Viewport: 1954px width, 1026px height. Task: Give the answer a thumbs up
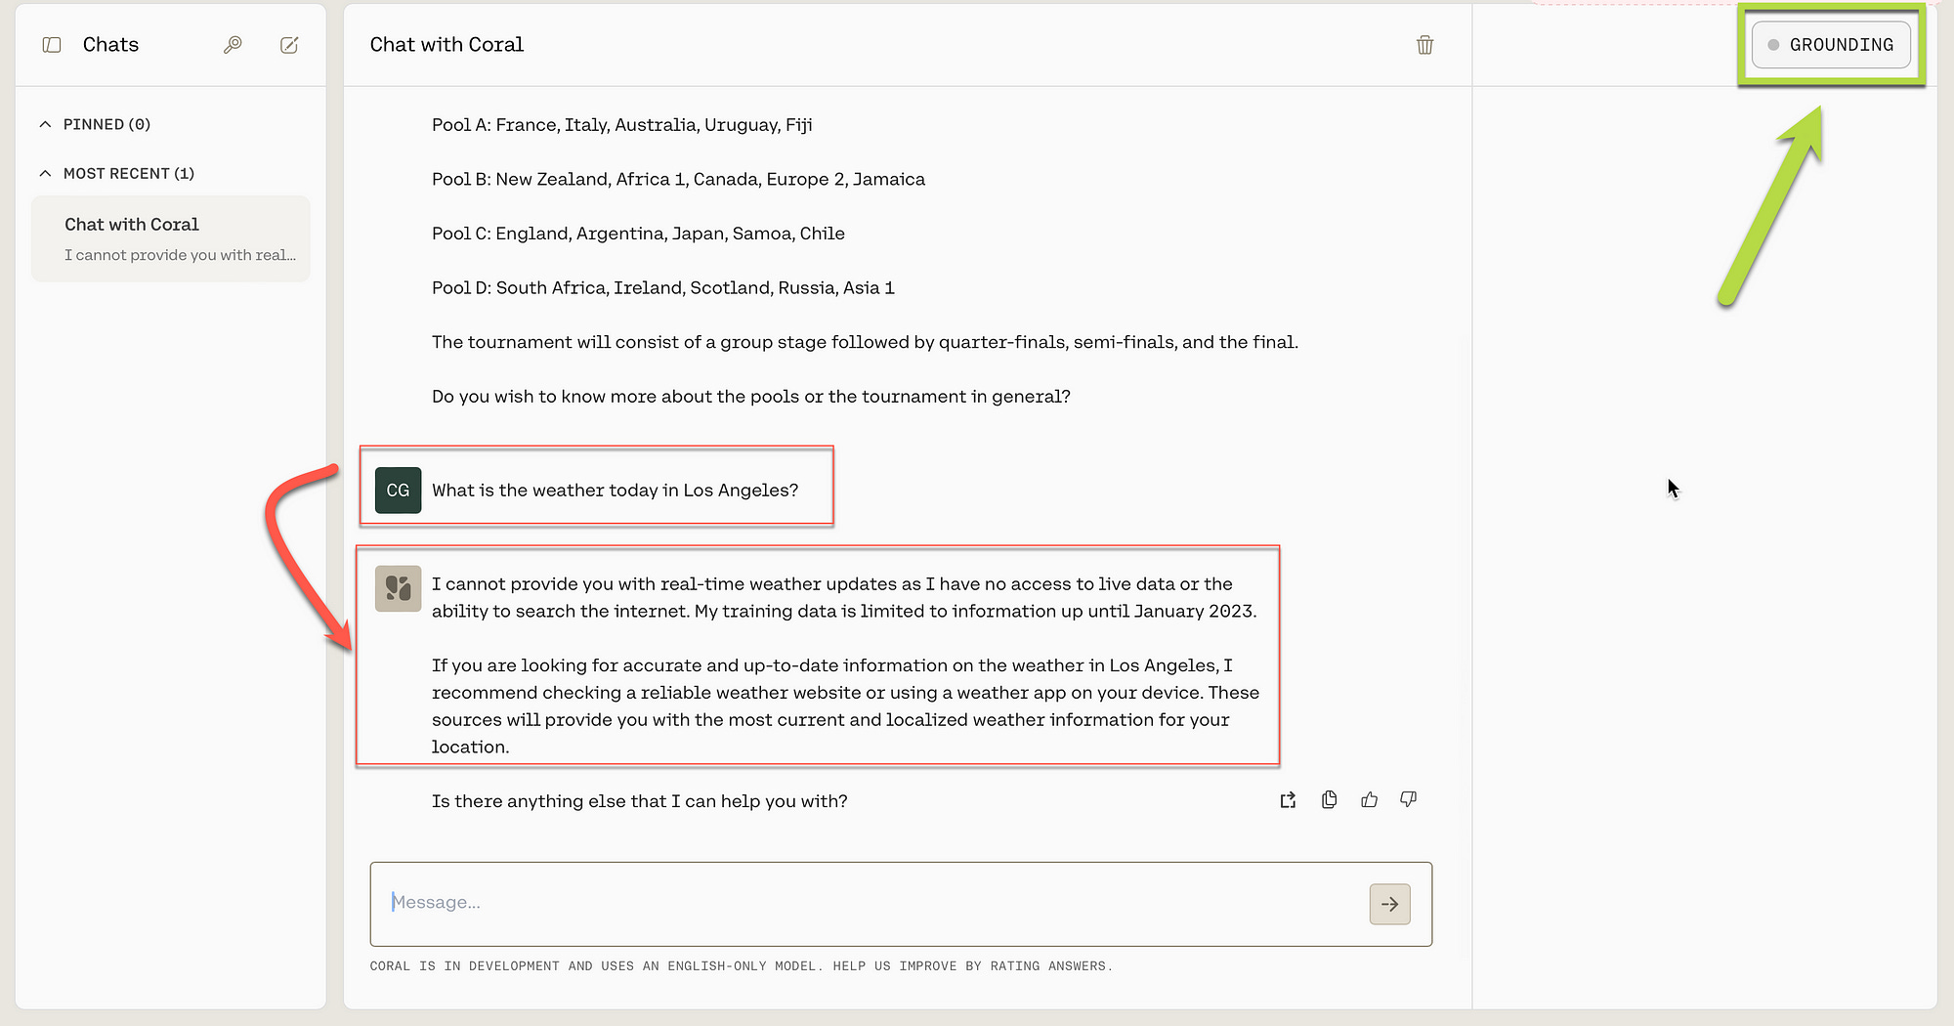[1369, 800]
